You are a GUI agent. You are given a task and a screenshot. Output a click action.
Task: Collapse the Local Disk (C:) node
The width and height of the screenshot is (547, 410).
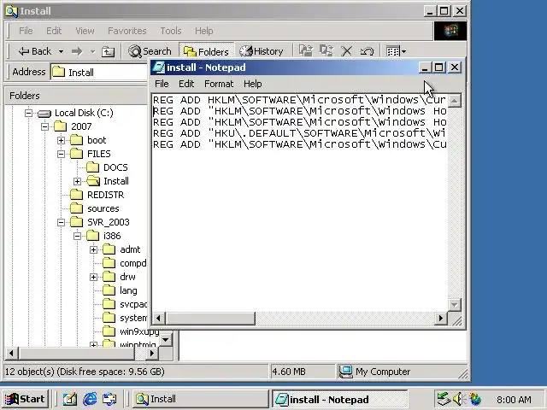click(28, 113)
